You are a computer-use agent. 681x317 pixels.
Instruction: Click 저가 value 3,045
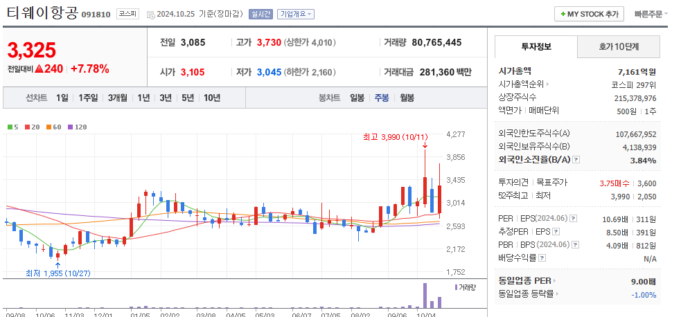coord(269,72)
